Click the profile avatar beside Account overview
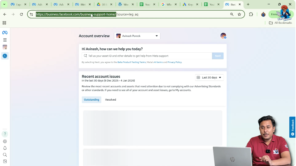 223,36
